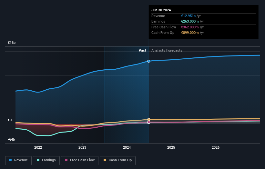The image size is (265, 169).
Task: Click the 2026 x-axis label
Action: click(216, 147)
